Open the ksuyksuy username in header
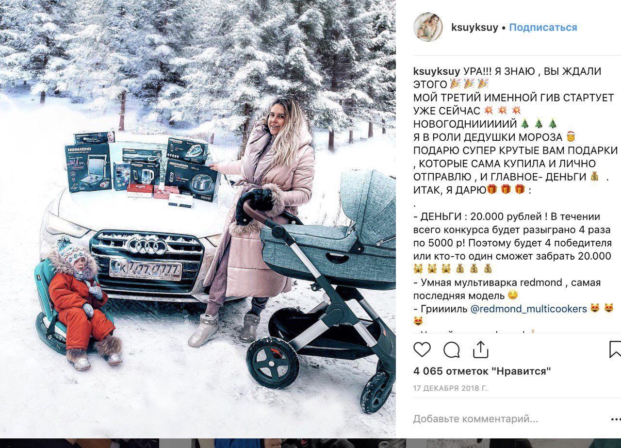621x448 pixels. point(474,28)
